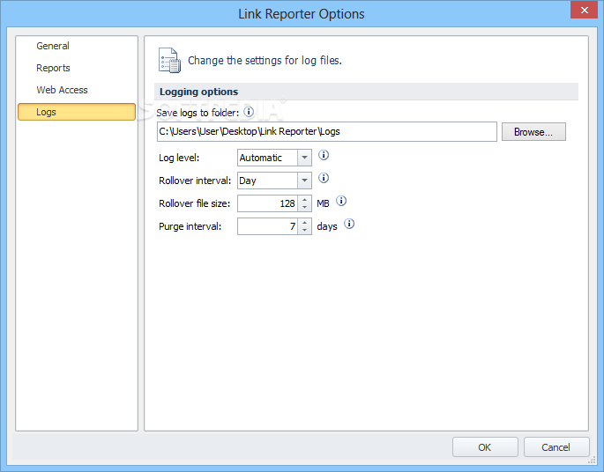The width and height of the screenshot is (604, 472).
Task: Open the Log level dropdown arrow
Action: coord(304,158)
